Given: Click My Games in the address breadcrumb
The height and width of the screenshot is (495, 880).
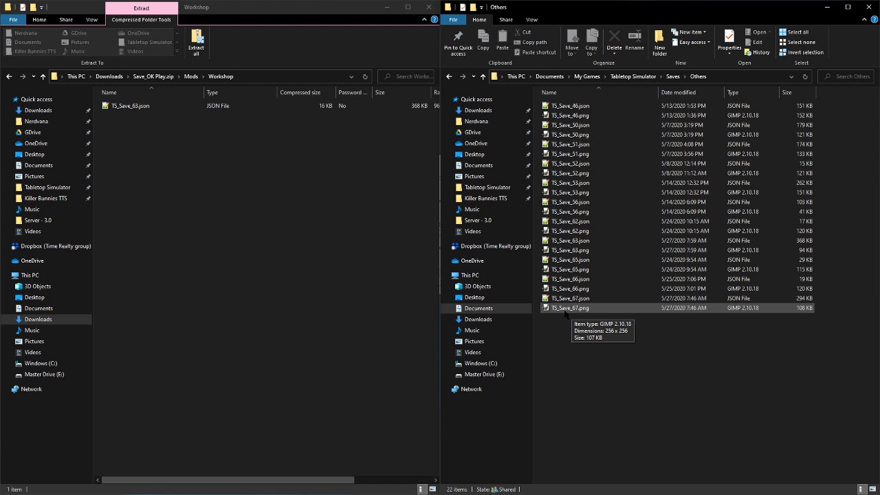Looking at the screenshot, I should coord(587,76).
